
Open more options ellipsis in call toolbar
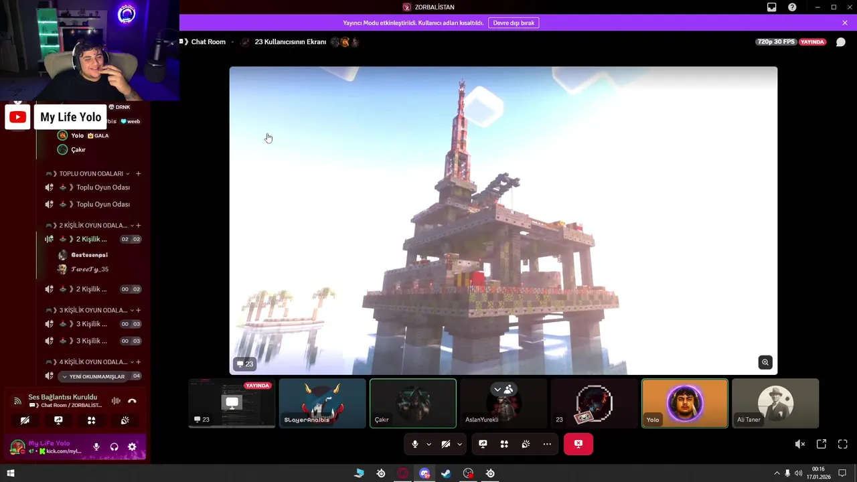coord(547,444)
